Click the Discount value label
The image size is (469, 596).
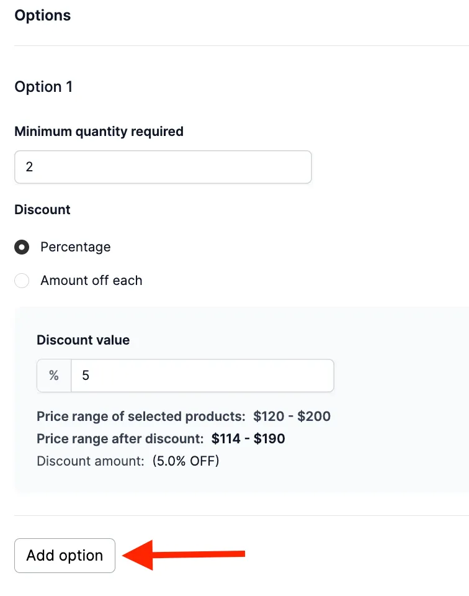[x=83, y=340]
